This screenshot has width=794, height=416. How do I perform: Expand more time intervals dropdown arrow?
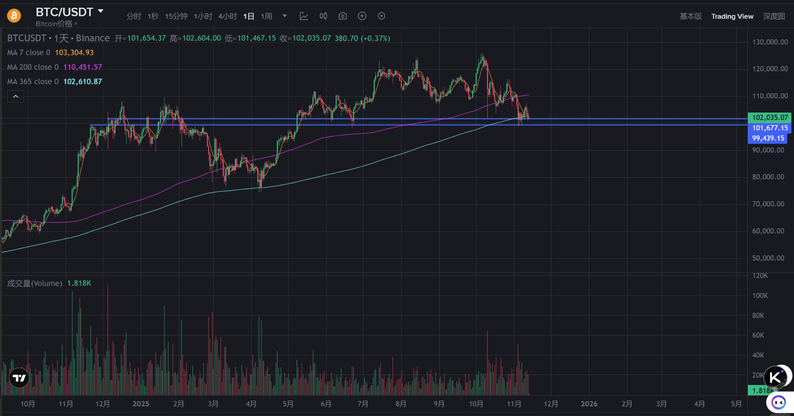click(285, 16)
